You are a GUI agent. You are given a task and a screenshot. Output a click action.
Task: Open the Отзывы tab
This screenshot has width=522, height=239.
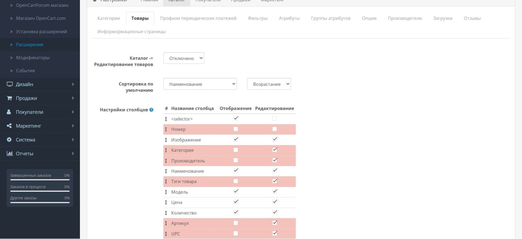pyautogui.click(x=472, y=18)
